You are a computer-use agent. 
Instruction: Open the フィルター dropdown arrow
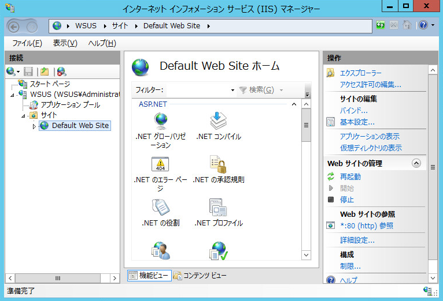(x=232, y=90)
